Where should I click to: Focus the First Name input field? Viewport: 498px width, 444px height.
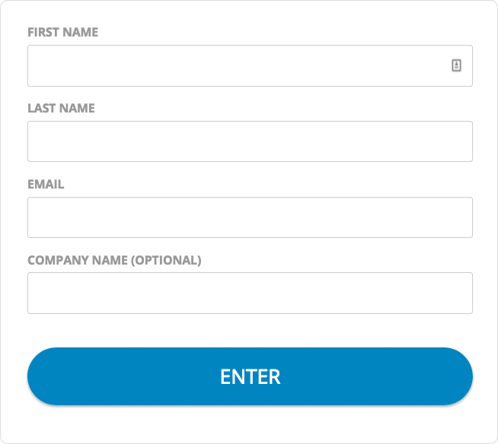236,65
